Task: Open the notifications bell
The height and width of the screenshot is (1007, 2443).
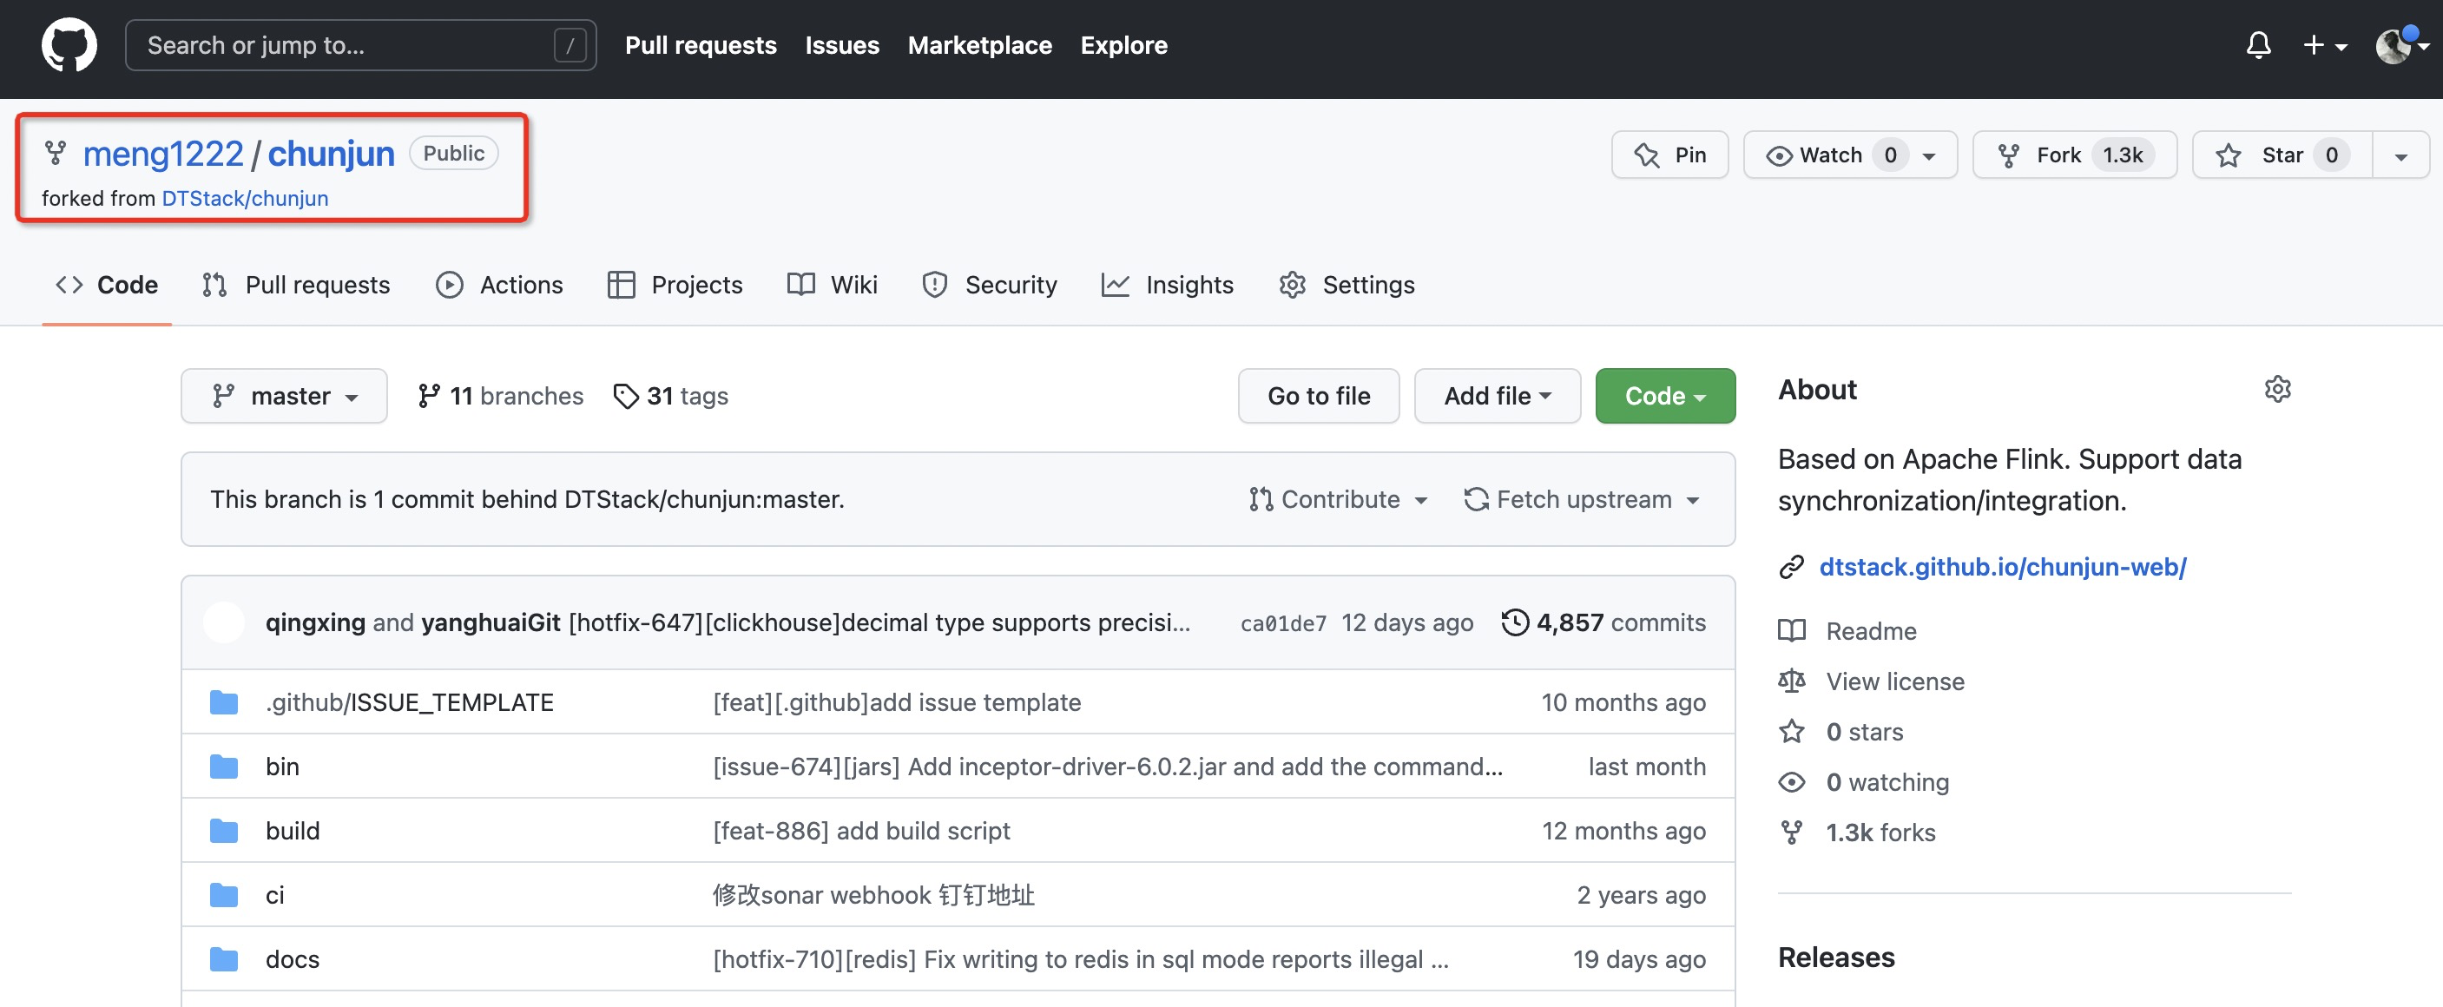Action: pos(2258,44)
